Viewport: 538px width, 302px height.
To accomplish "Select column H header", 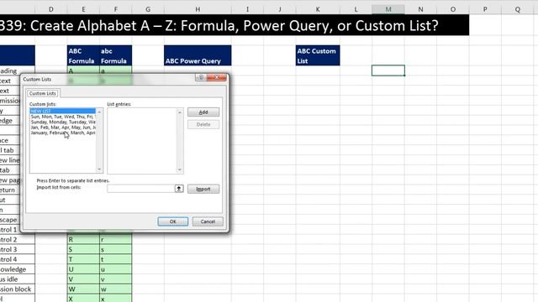I will click(x=198, y=9).
